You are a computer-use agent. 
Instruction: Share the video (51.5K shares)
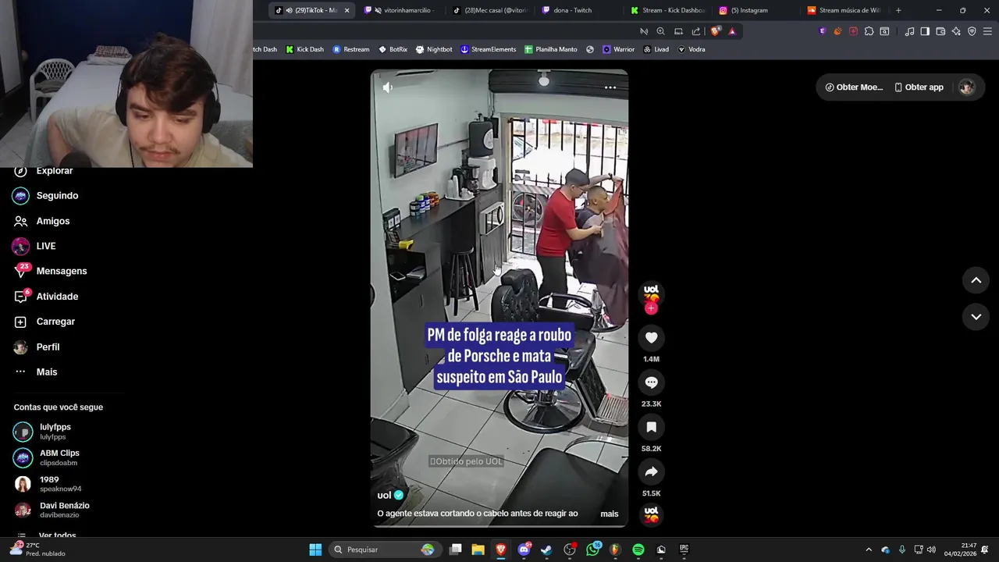pos(651,471)
